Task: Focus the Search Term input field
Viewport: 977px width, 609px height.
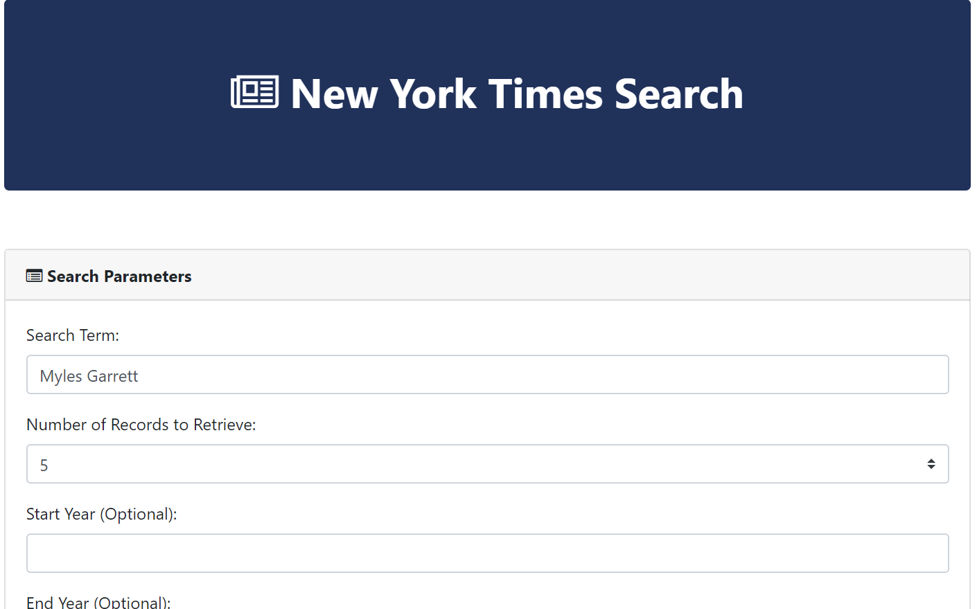Action: point(487,375)
